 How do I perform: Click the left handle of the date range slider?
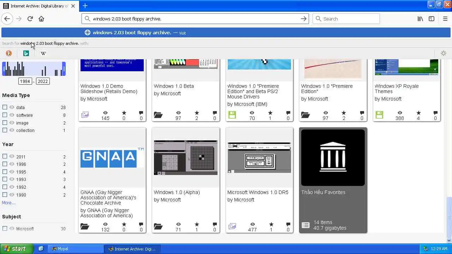[x=4, y=69]
